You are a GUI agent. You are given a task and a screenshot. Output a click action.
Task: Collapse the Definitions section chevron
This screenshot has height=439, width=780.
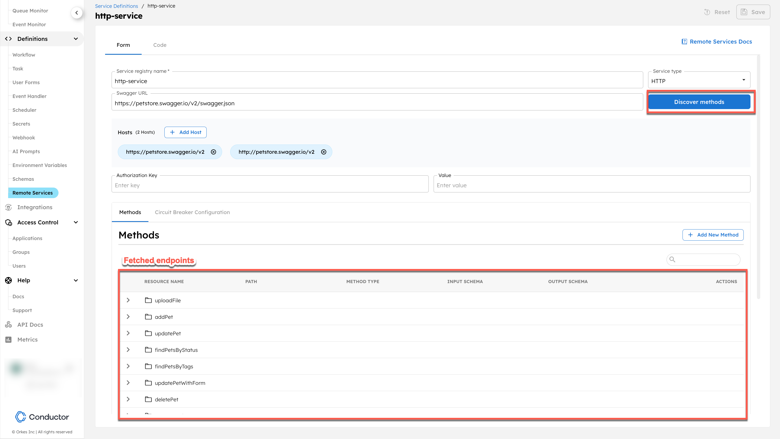click(x=76, y=39)
